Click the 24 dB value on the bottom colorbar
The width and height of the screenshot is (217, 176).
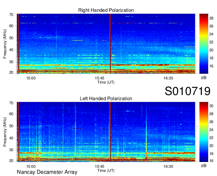point(211,130)
